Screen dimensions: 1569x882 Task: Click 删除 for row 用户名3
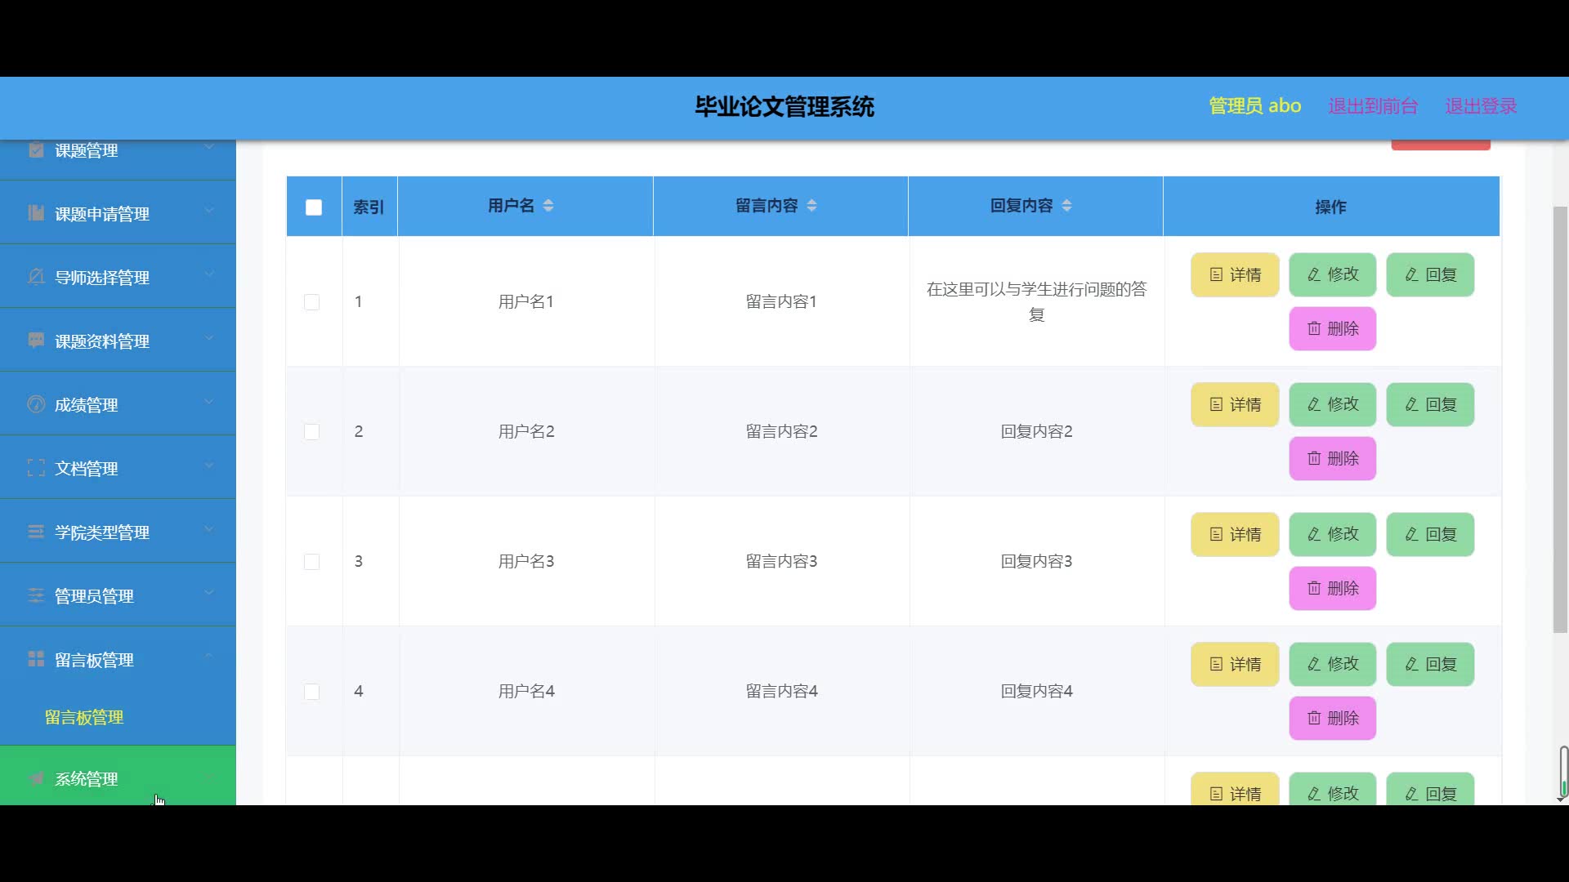click(x=1333, y=588)
